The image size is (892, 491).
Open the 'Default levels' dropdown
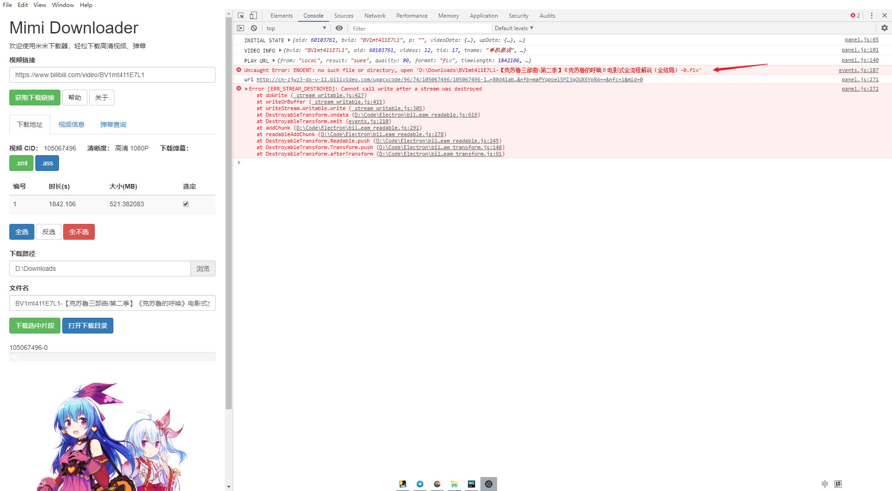coord(513,28)
